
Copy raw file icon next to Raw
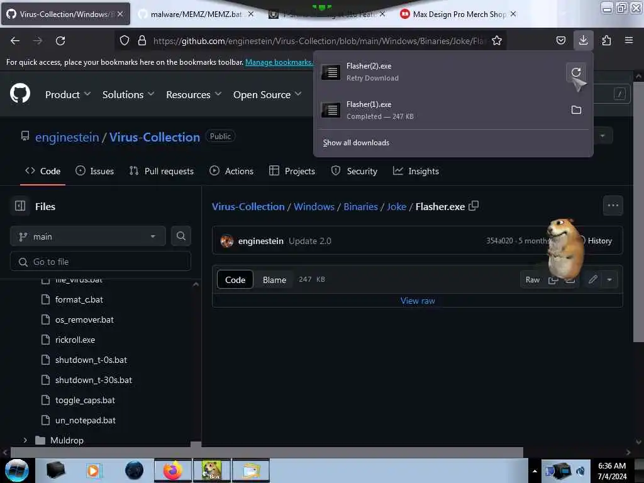(x=553, y=280)
